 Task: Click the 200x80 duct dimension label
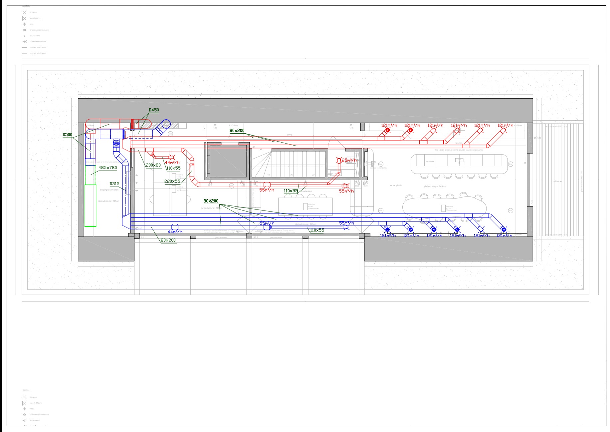click(153, 165)
